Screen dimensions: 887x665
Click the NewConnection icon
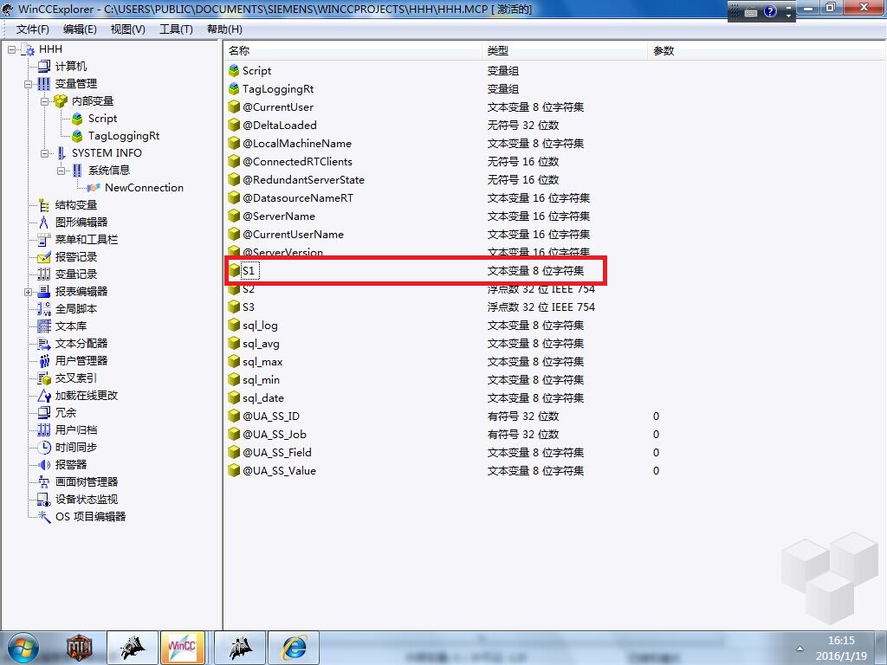click(94, 188)
